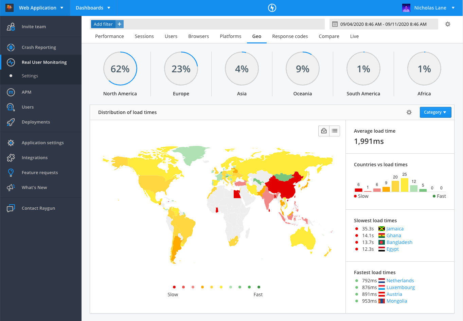The height and width of the screenshot is (321, 463).
Task: Go to the Compare tab
Action: tap(329, 36)
